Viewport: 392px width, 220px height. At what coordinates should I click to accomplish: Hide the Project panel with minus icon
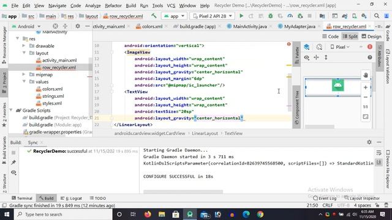tap(87, 26)
